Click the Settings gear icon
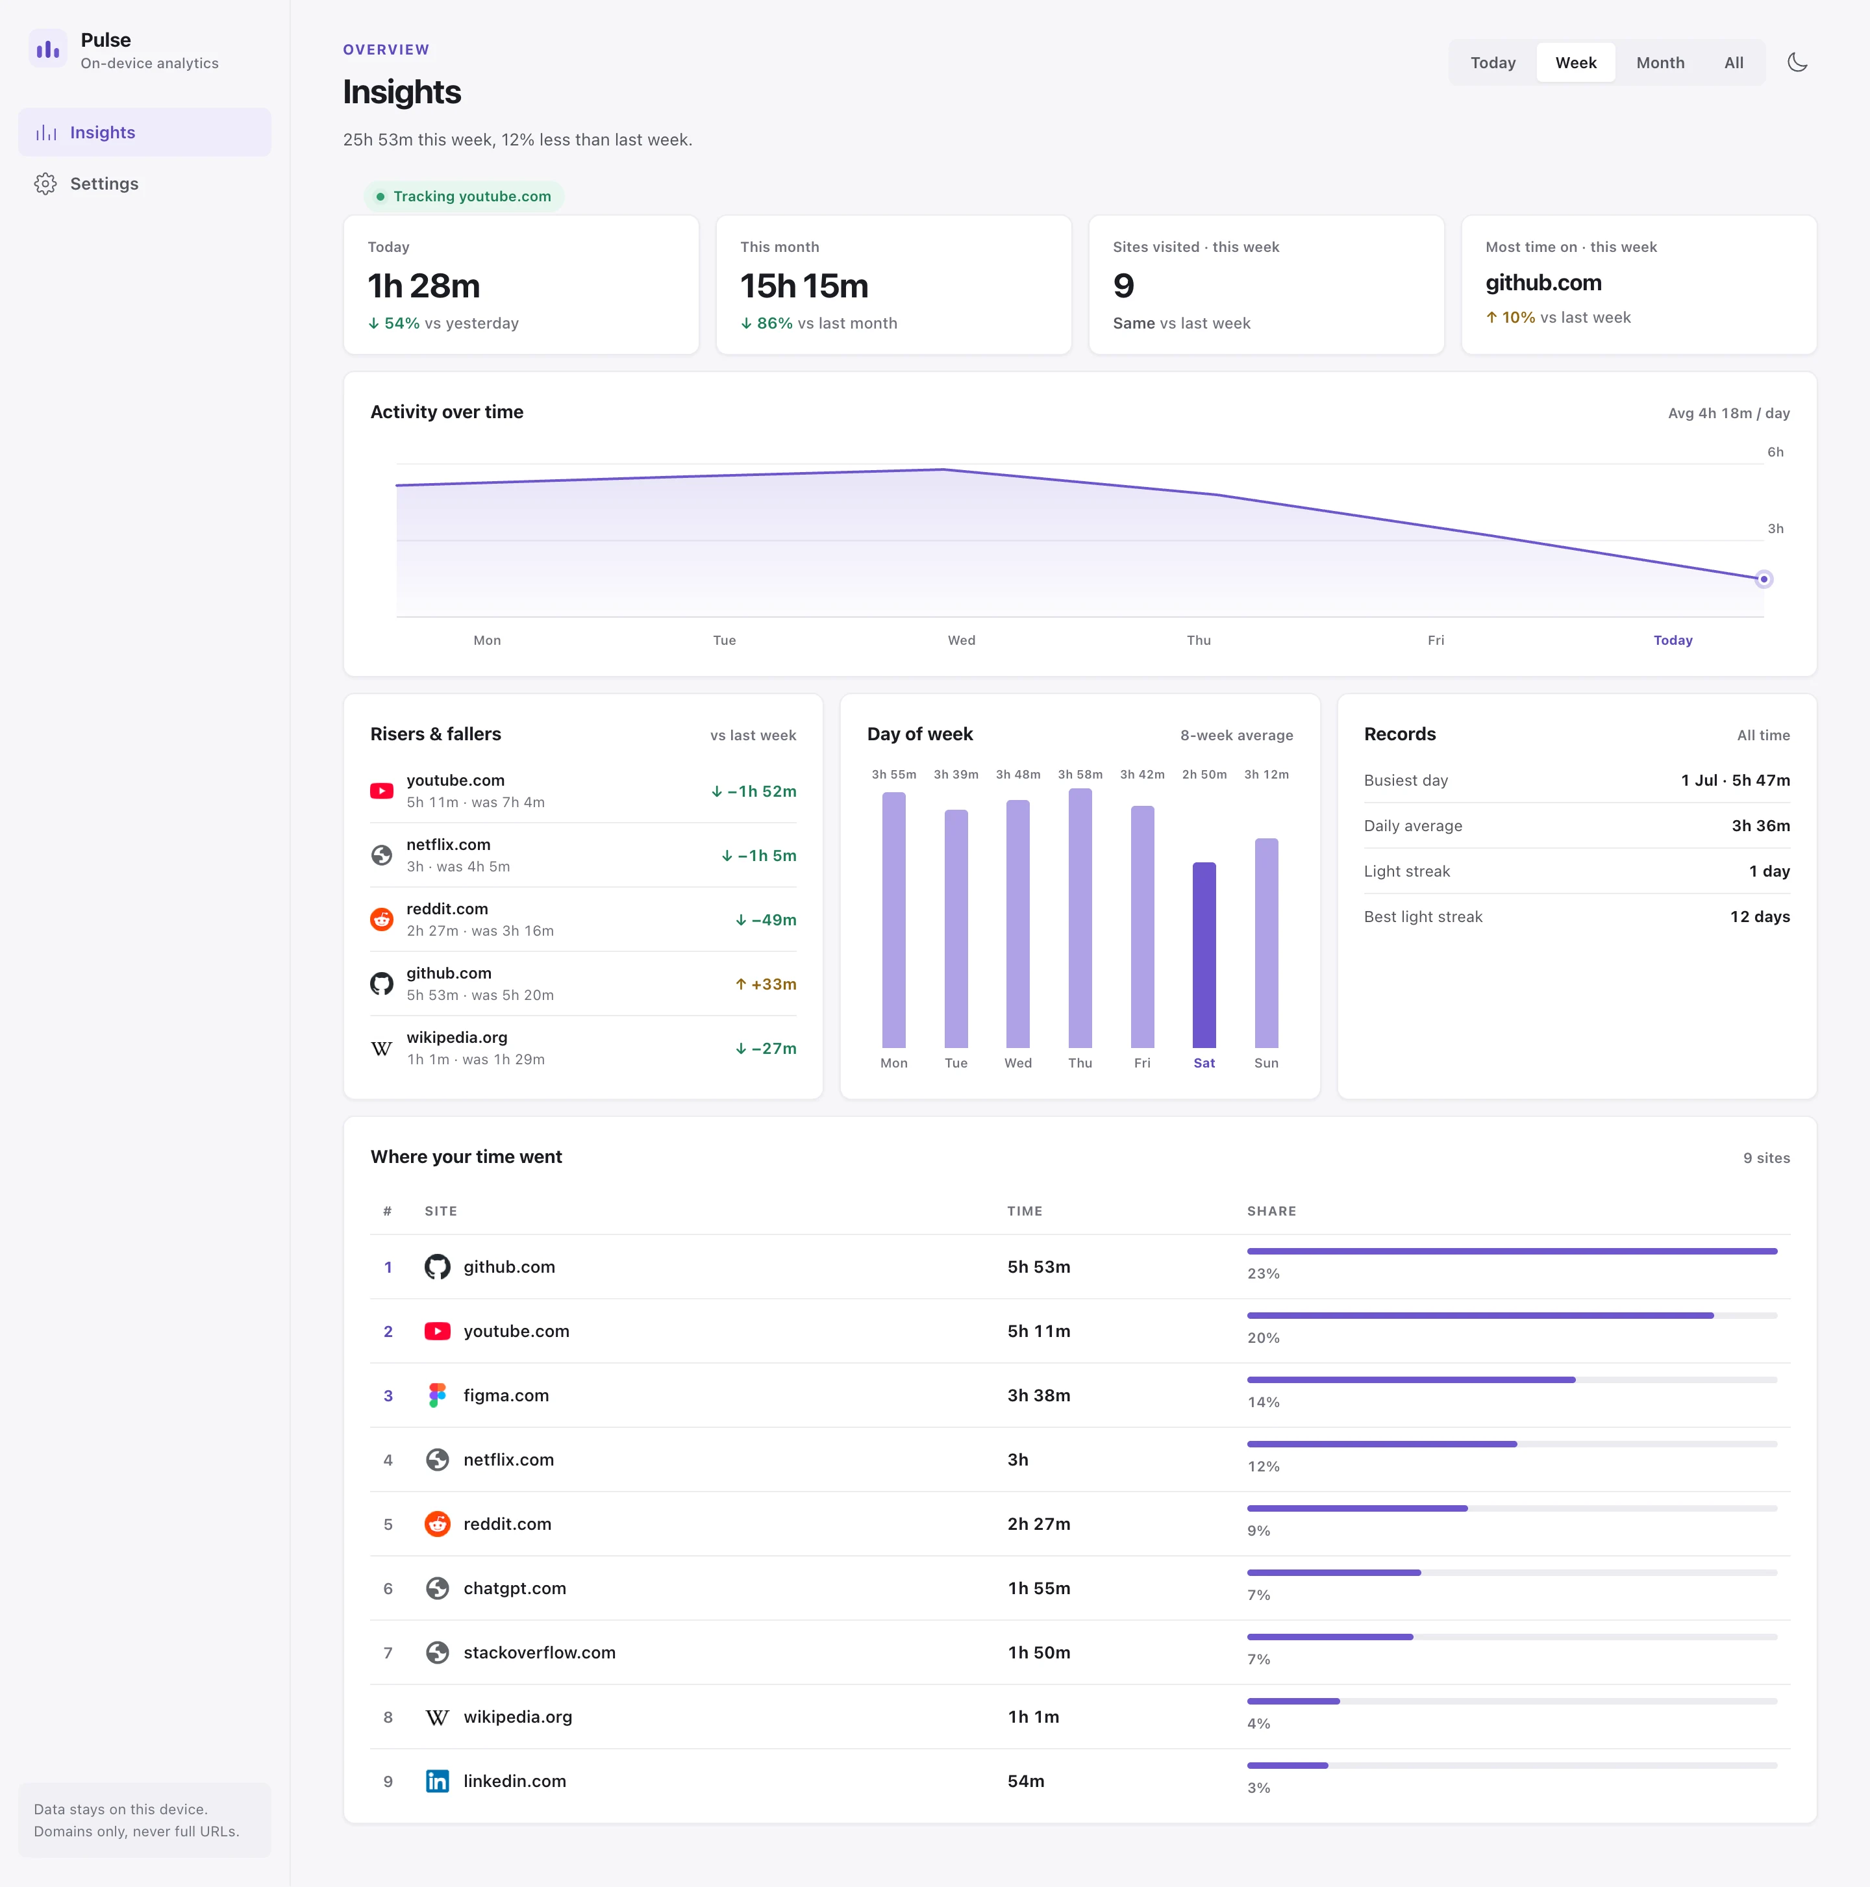The height and width of the screenshot is (1887, 1870). 46,184
